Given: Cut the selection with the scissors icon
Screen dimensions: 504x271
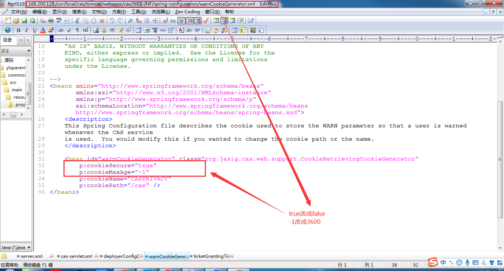Looking at the screenshot, I should (x=77, y=21).
